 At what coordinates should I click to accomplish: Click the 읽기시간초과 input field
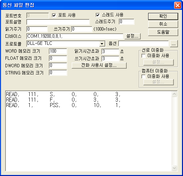pyautogui.click(x=110, y=51)
